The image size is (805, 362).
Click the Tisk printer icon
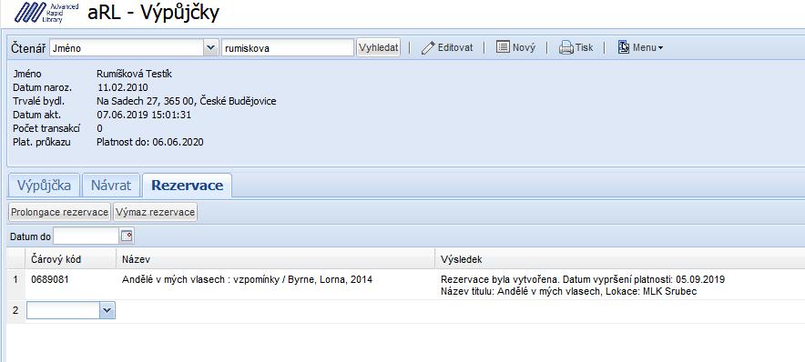coord(566,47)
